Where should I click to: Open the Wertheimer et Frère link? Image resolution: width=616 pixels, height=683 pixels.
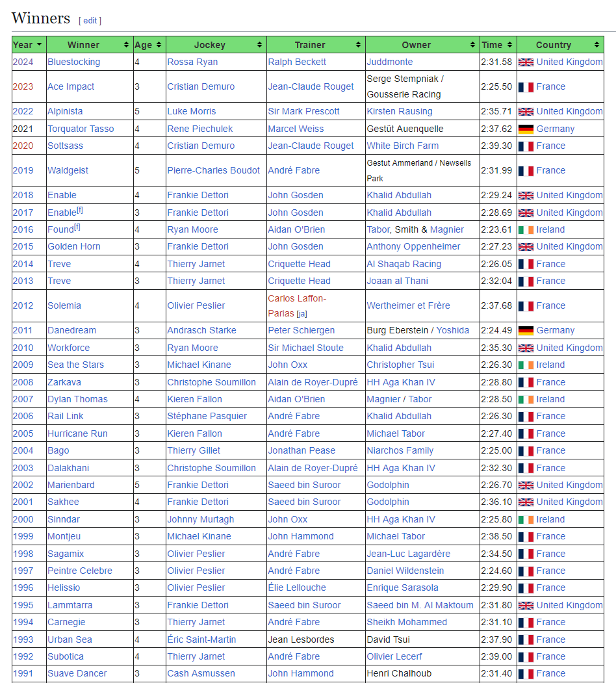(x=408, y=305)
